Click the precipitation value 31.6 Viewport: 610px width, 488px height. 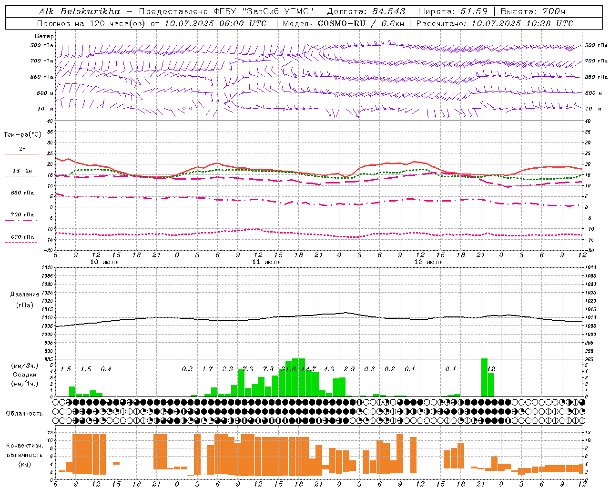(288, 369)
